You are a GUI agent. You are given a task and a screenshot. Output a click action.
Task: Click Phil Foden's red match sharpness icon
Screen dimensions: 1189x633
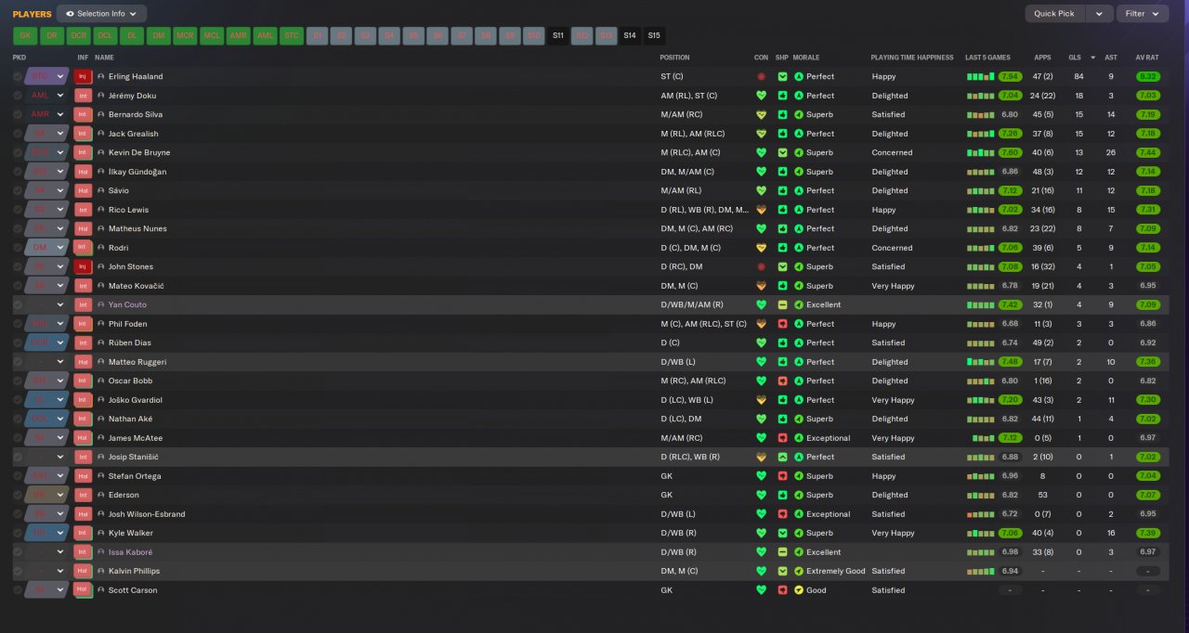point(782,324)
